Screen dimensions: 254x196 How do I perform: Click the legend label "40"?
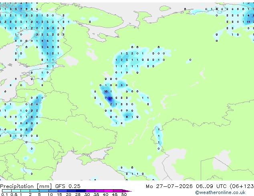click(105, 194)
